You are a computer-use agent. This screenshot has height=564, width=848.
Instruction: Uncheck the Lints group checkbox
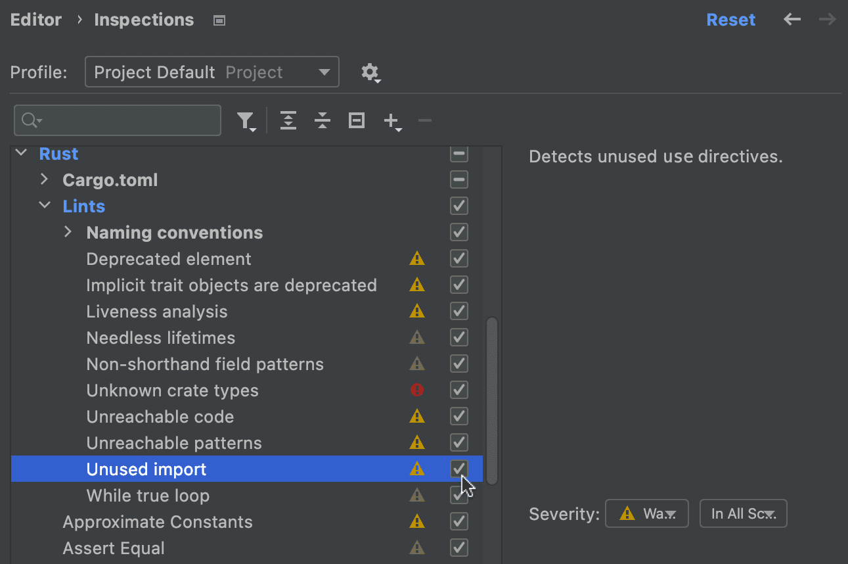coord(458,206)
